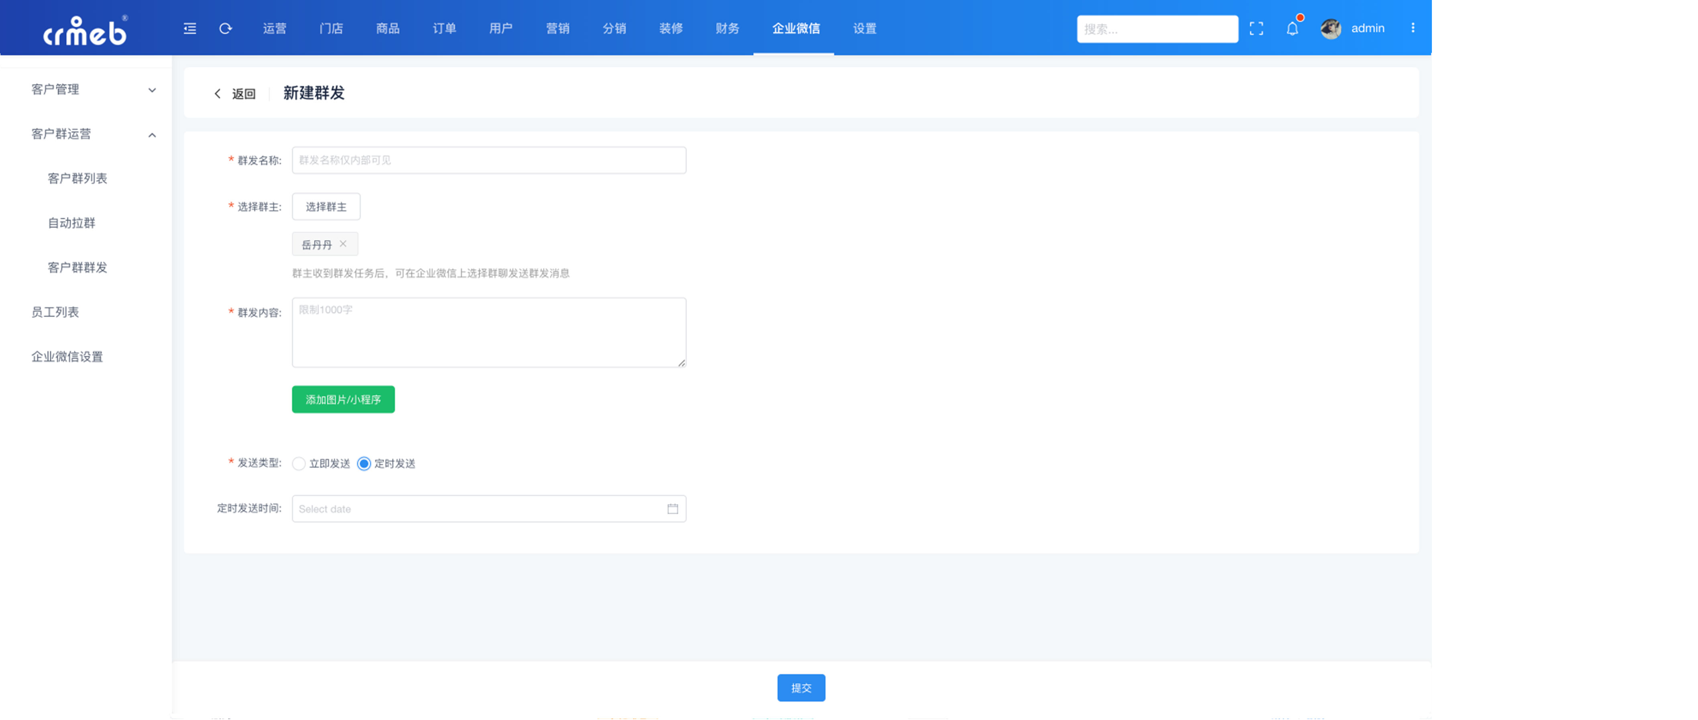Viewport: 1698px width, 720px height.
Task: Go to 客户群列表 in sidebar
Action: (x=77, y=178)
